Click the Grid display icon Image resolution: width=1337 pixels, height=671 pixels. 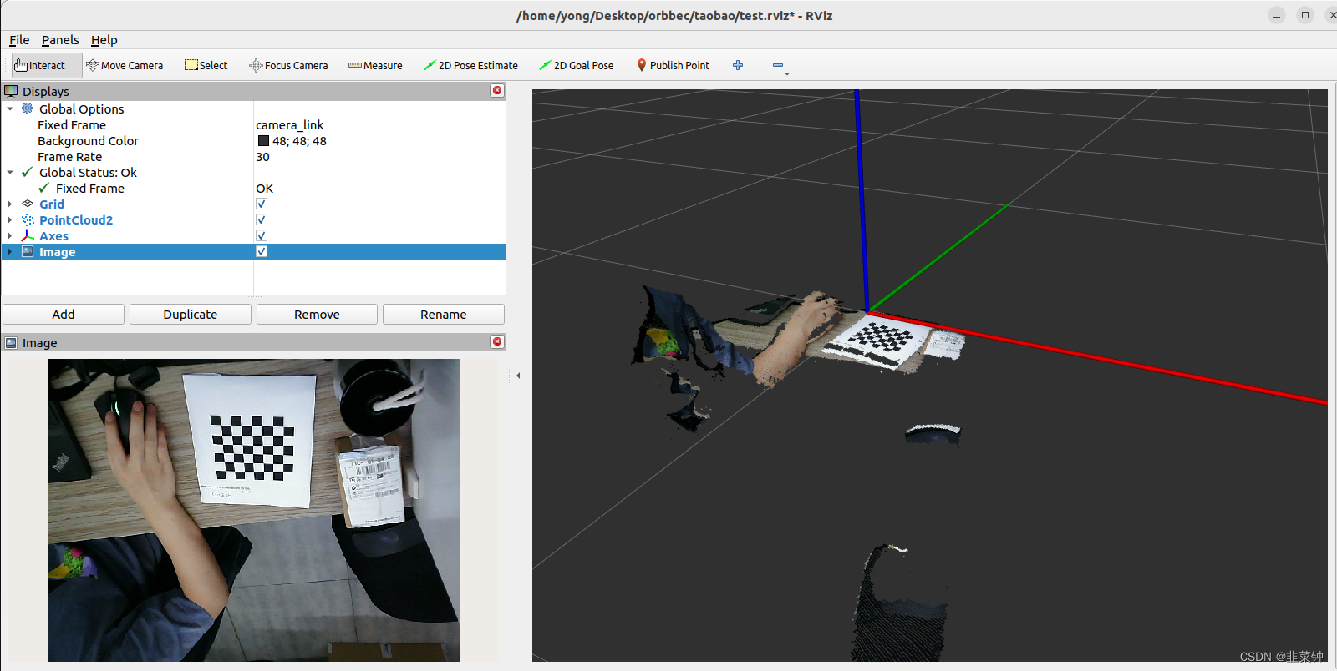click(28, 204)
